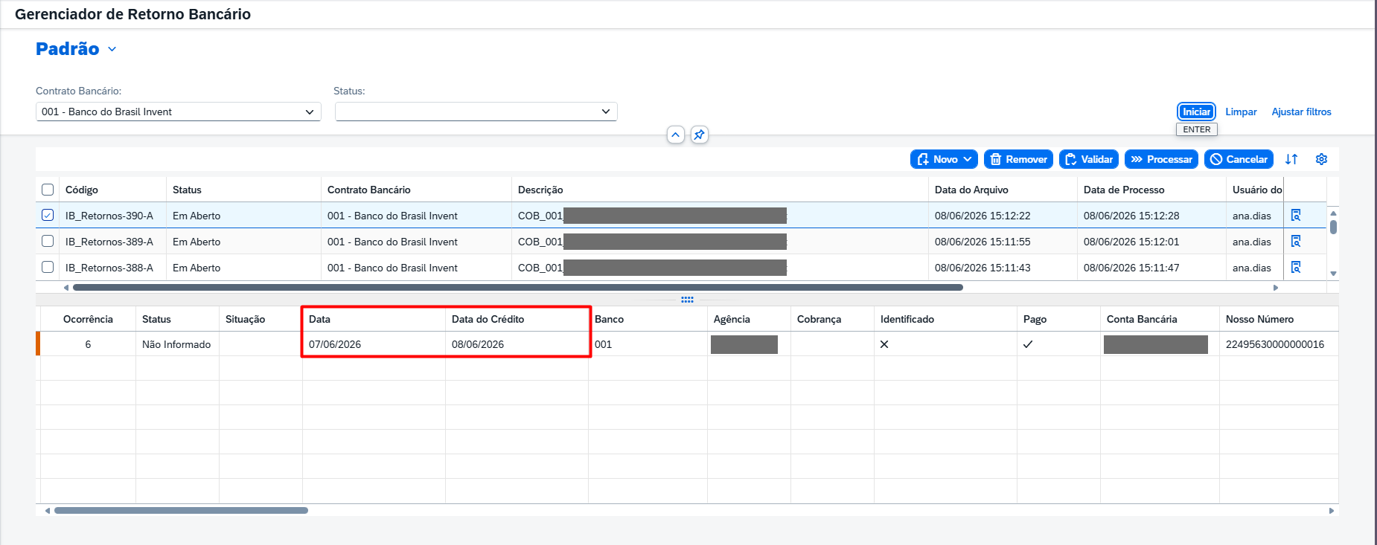Select the 07/06/2026 date cell
Viewport: 1377px width, 545px height.
pyautogui.click(x=374, y=344)
